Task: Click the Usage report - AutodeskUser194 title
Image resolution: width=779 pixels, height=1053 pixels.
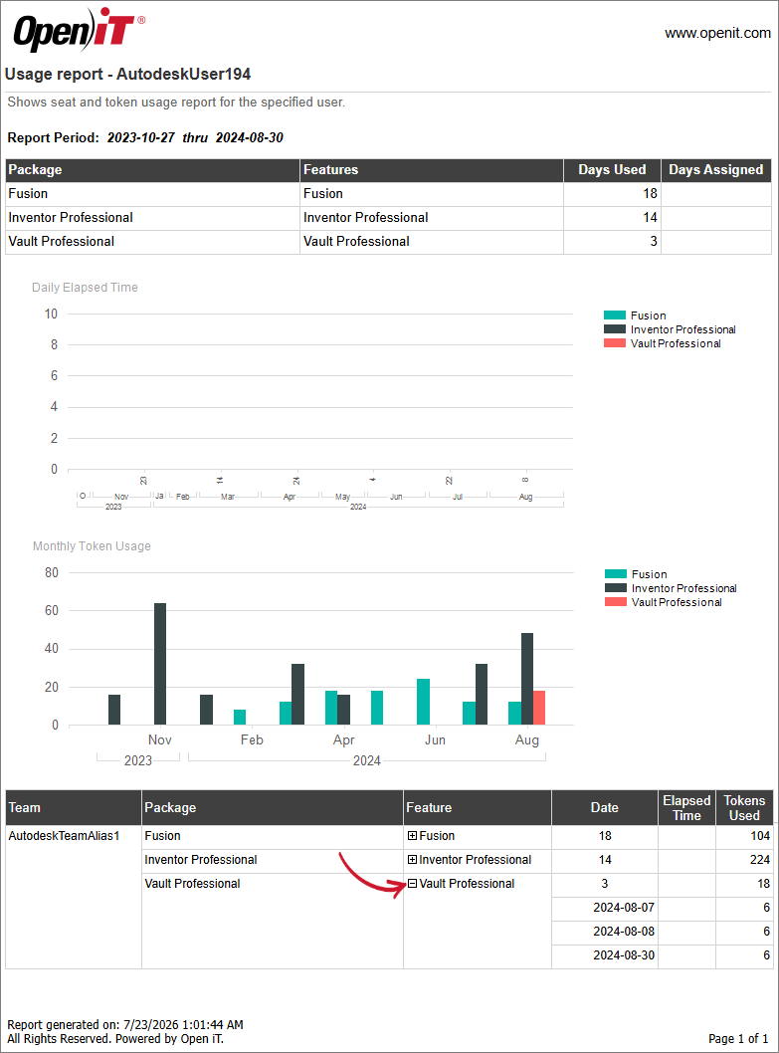Action: point(127,74)
